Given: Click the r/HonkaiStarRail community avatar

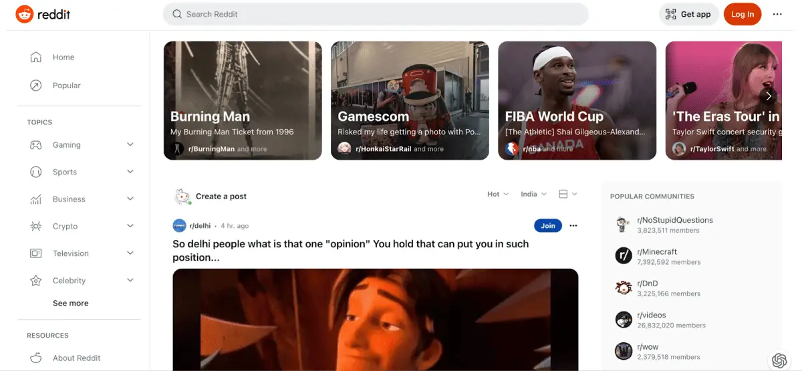Looking at the screenshot, I should (x=344, y=148).
